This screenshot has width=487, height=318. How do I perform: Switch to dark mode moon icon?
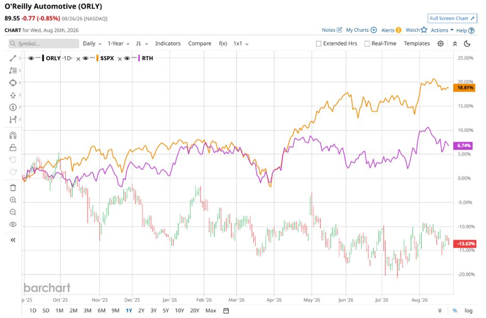pyautogui.click(x=467, y=44)
